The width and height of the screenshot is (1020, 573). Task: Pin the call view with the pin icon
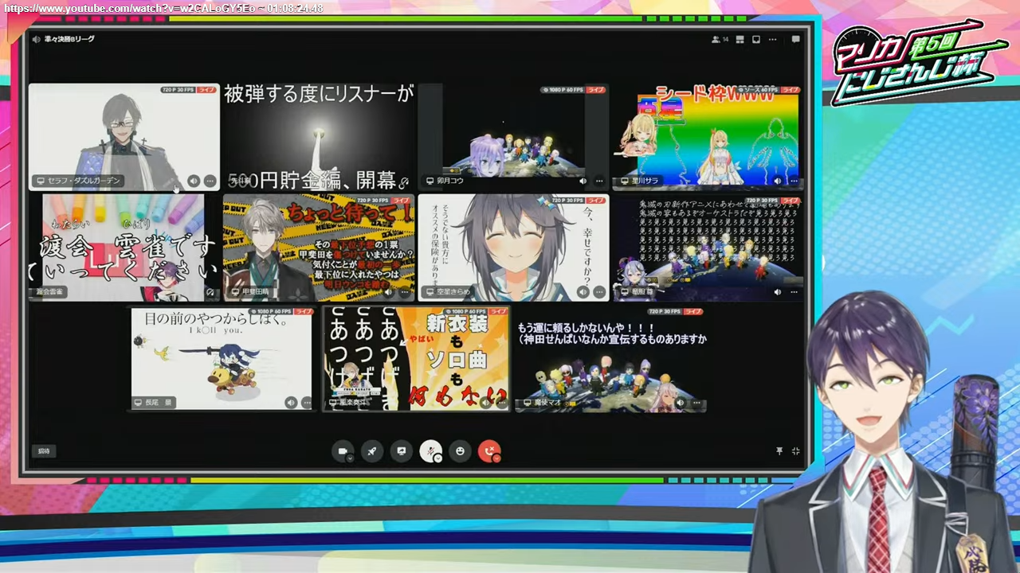click(779, 451)
